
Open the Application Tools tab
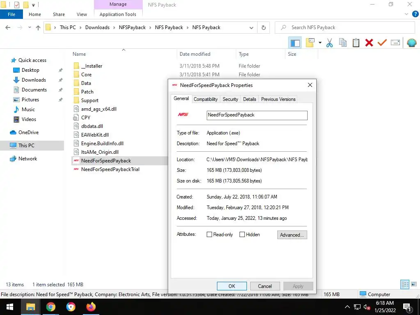[x=118, y=14]
